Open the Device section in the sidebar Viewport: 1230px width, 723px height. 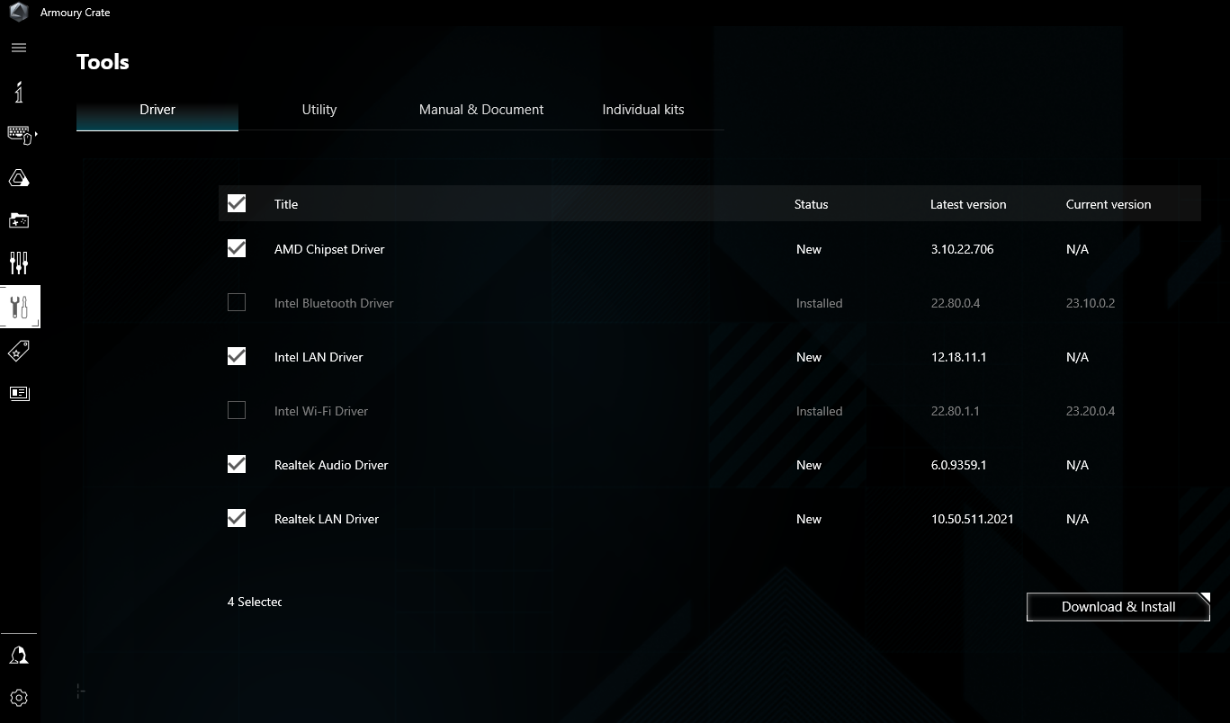click(19, 134)
